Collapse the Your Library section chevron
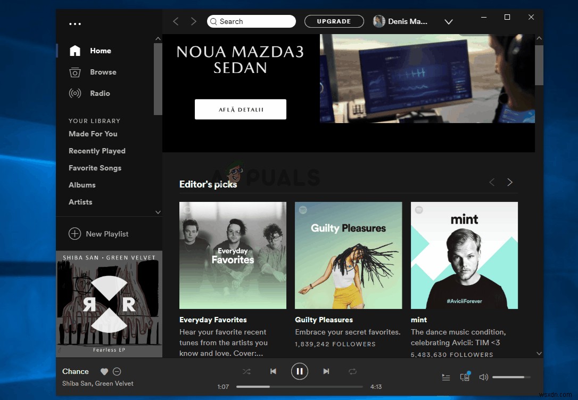 coord(158,212)
